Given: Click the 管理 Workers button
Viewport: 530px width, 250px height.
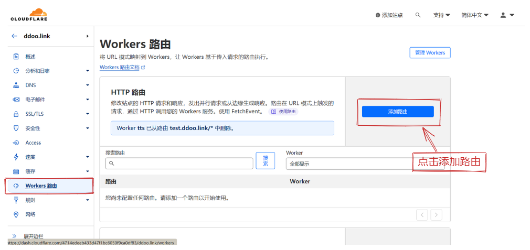Looking at the screenshot, I should point(430,52).
